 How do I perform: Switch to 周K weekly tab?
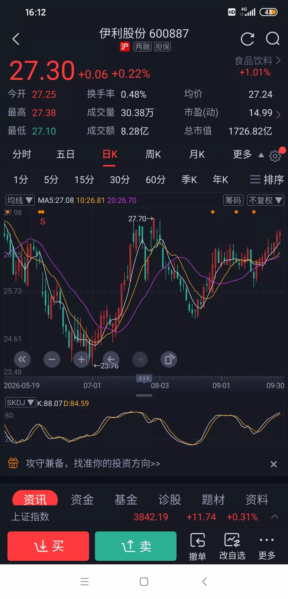pos(153,154)
